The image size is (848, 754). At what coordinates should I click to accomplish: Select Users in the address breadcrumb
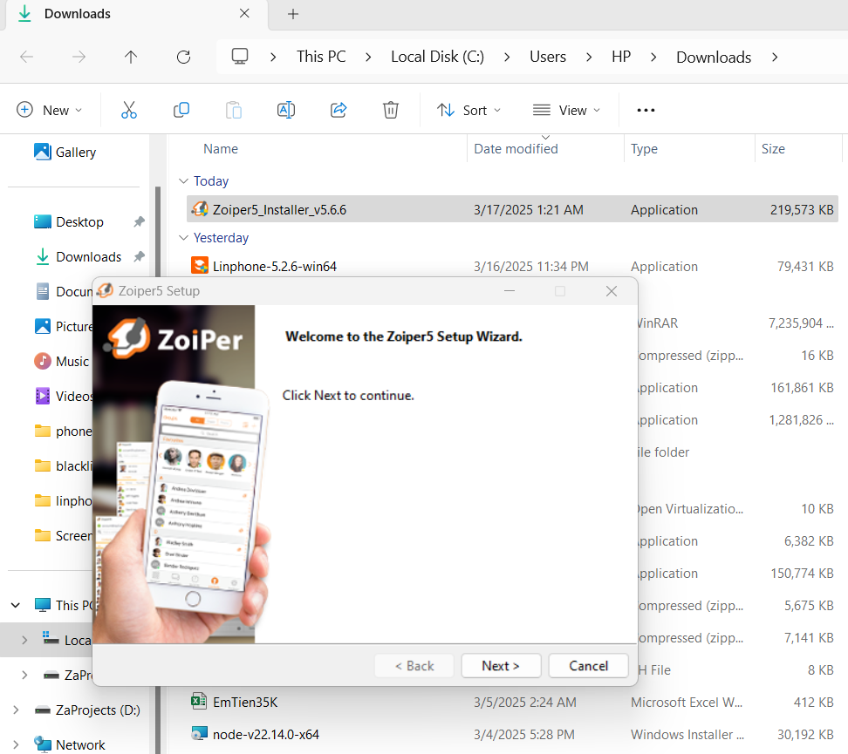[x=548, y=57]
